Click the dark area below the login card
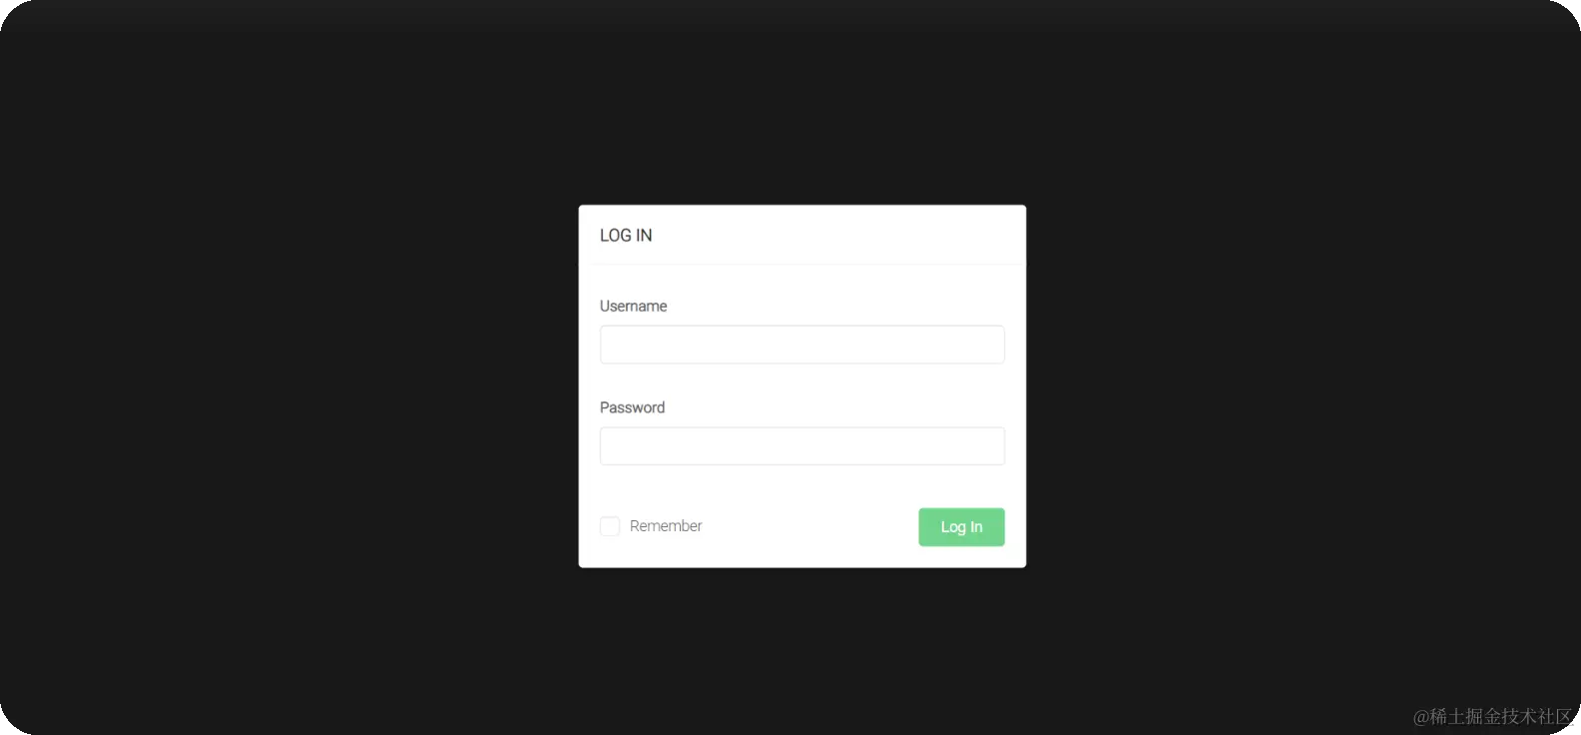The width and height of the screenshot is (1581, 735). [x=801, y=649]
